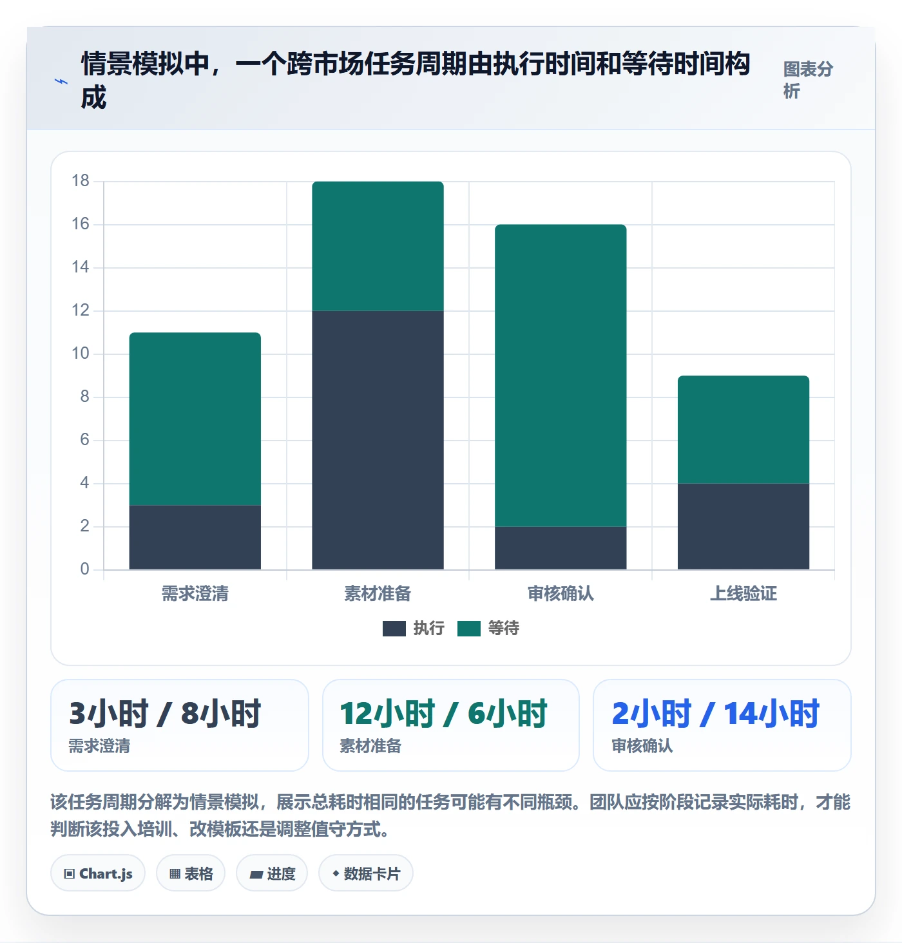
Task: Click the dark 执行 segment of 素材准备 bar
Action: click(x=378, y=440)
